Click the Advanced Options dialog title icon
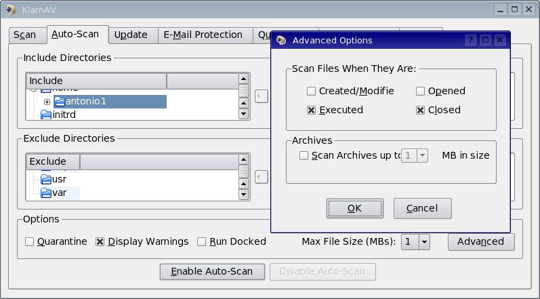 281,40
